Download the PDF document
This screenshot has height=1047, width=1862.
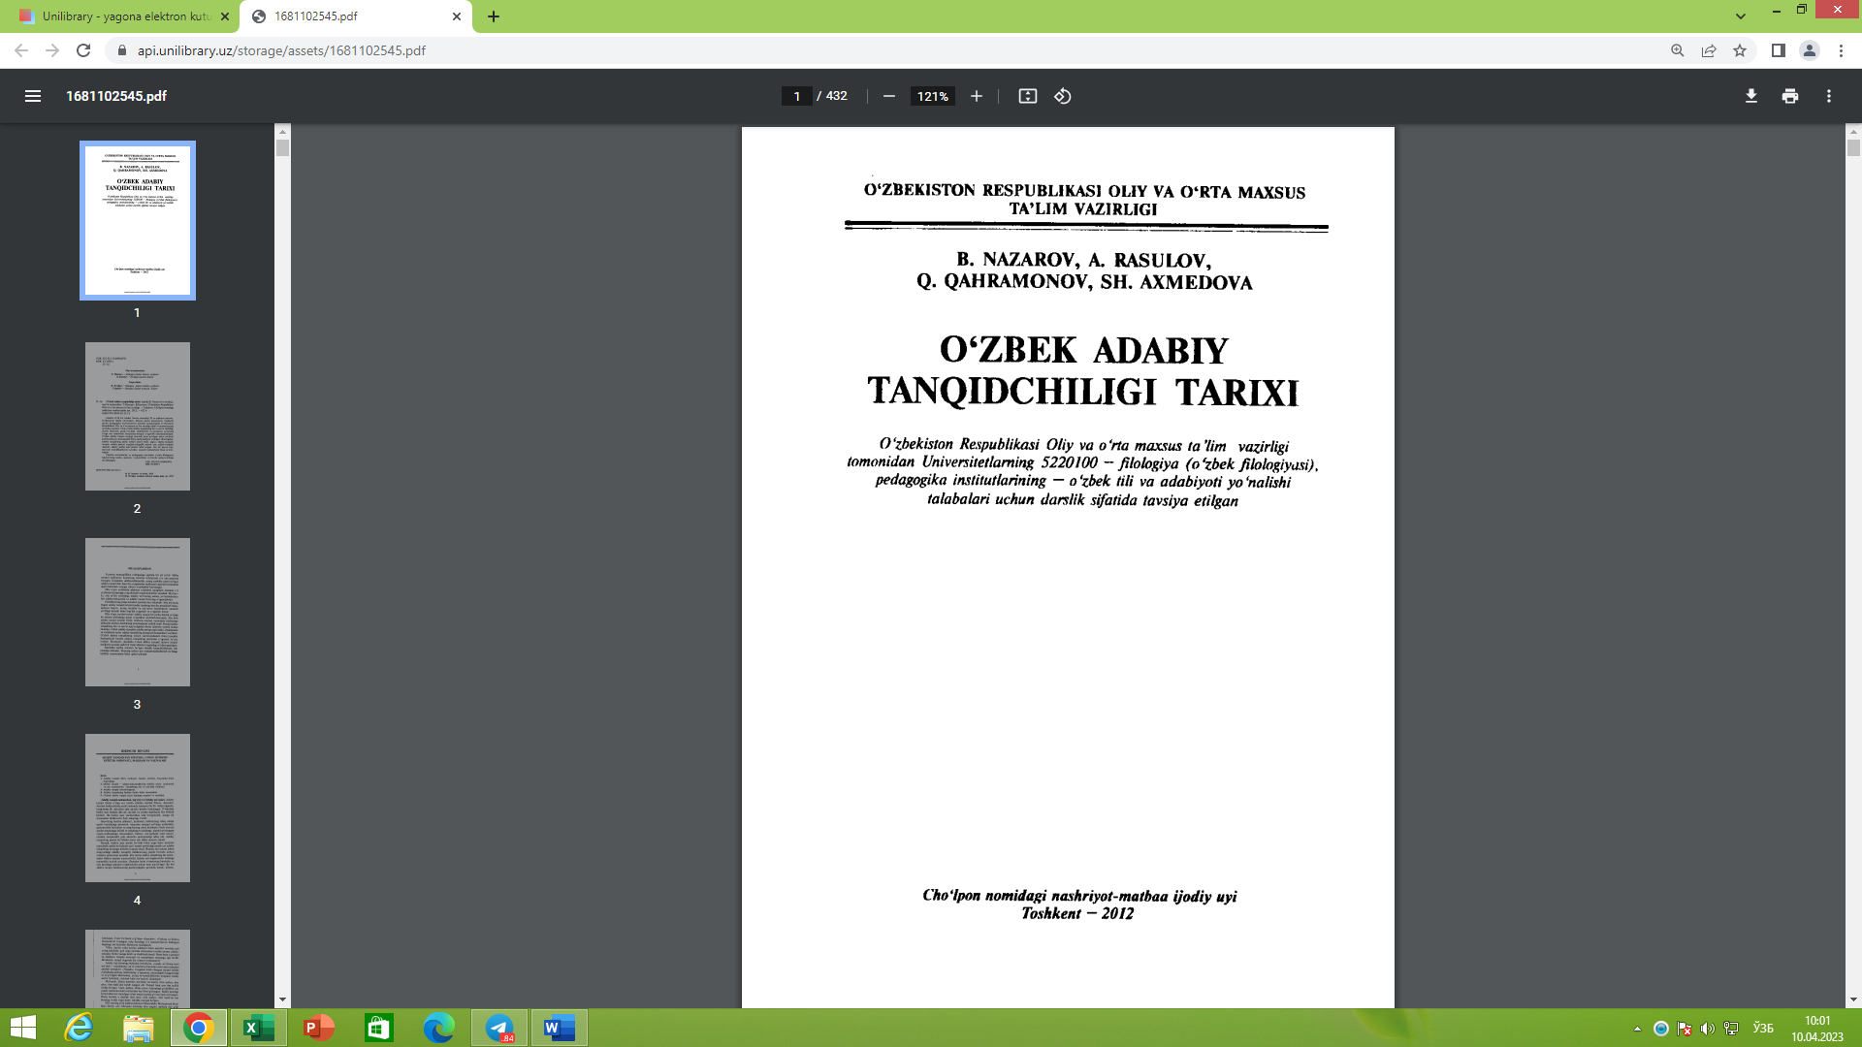1750,96
